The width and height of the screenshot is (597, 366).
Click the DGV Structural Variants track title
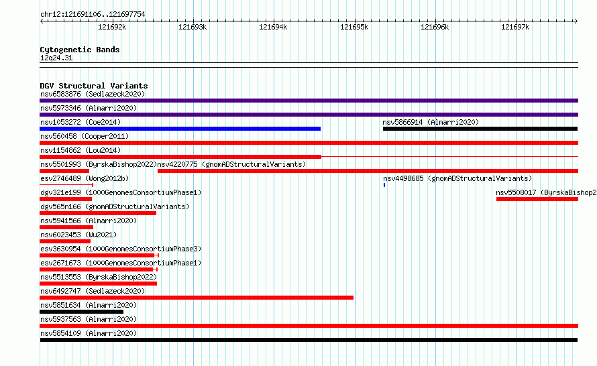point(94,86)
